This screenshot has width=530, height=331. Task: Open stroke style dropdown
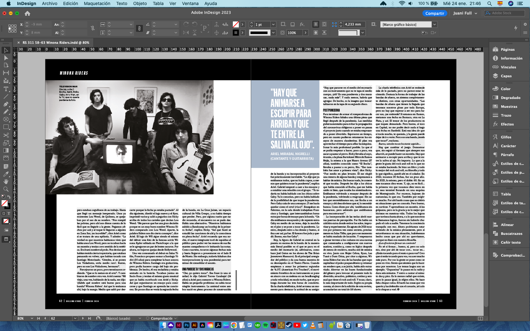[273, 32]
